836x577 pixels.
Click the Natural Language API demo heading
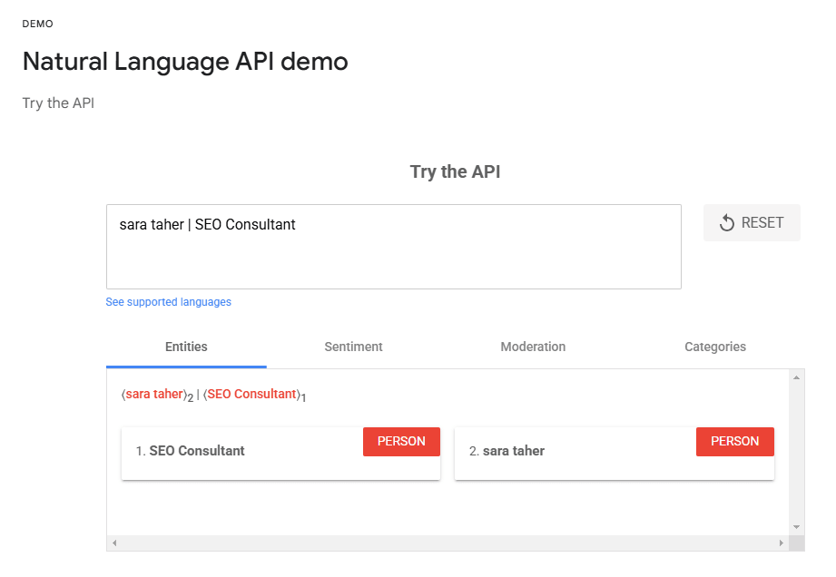point(185,62)
